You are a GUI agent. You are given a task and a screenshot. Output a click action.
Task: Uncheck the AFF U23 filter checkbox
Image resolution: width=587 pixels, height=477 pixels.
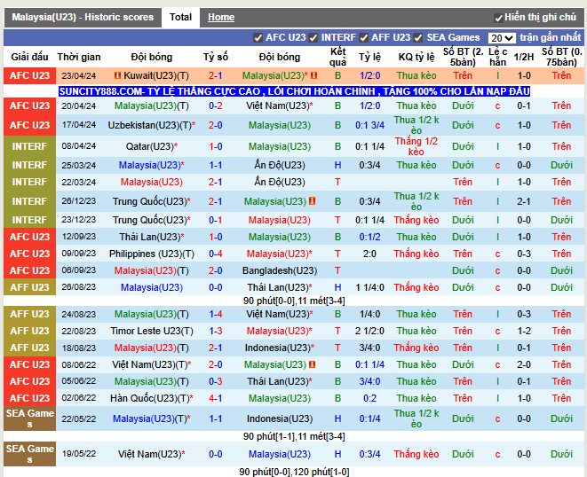coord(363,38)
